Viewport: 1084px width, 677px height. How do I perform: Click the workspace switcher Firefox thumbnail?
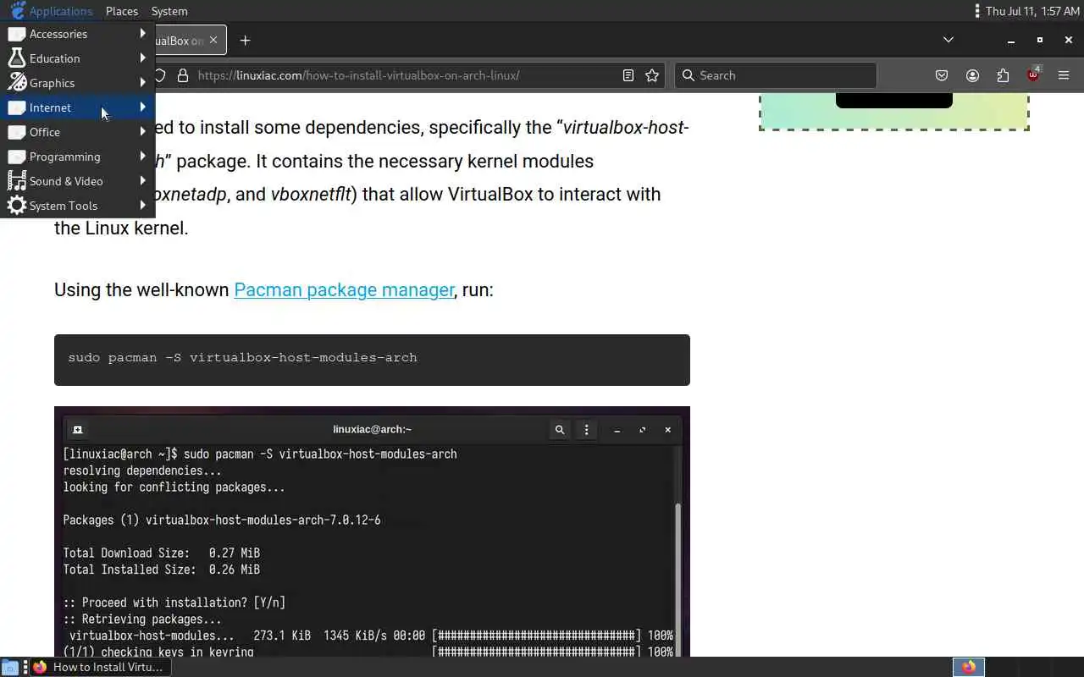969,667
